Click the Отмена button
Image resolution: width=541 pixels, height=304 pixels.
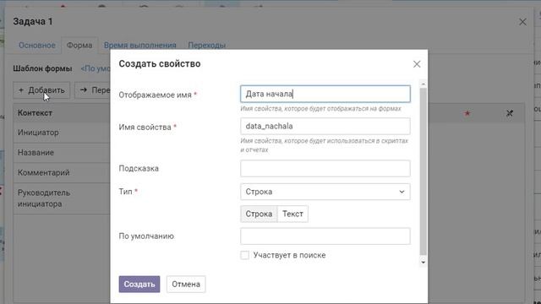click(x=186, y=284)
